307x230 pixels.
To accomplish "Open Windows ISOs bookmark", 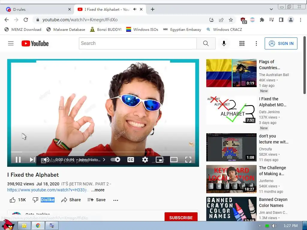I will [142, 30].
